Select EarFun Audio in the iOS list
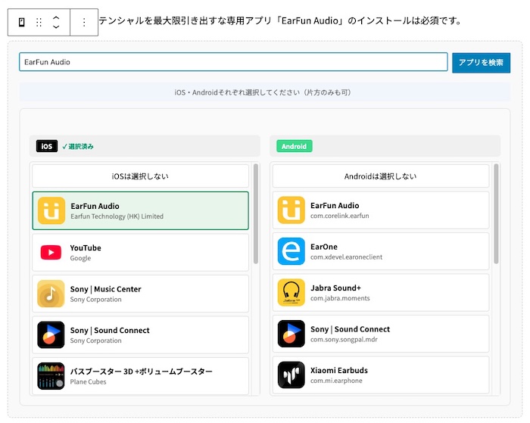530x423 pixels. (x=140, y=210)
